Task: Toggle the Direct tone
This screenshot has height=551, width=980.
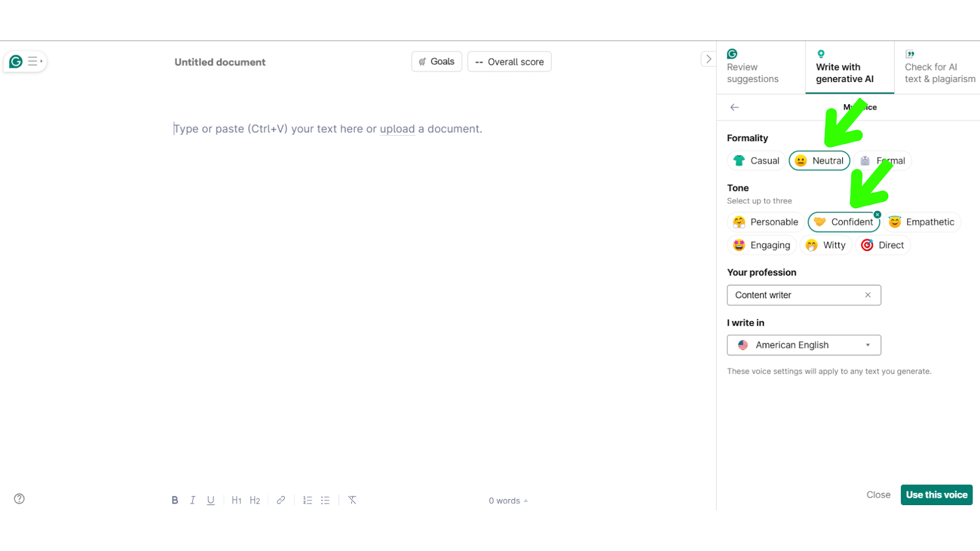Action: (x=883, y=246)
